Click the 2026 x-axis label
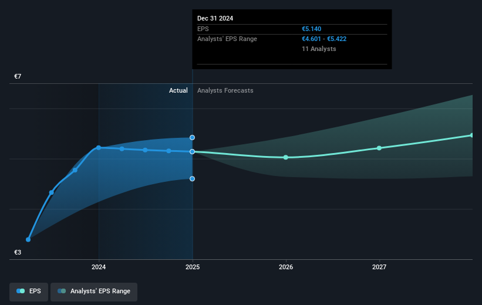The image size is (482, 305). click(x=286, y=267)
